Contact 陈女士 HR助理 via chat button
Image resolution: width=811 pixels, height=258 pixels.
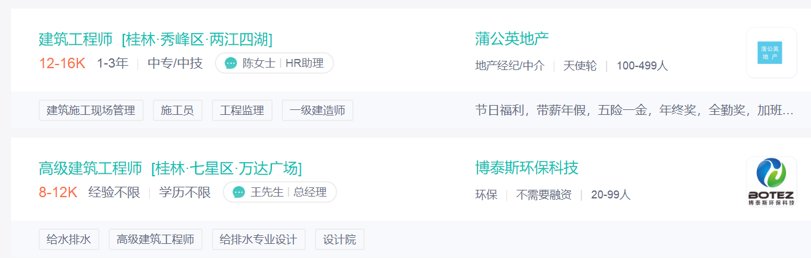tap(274, 63)
